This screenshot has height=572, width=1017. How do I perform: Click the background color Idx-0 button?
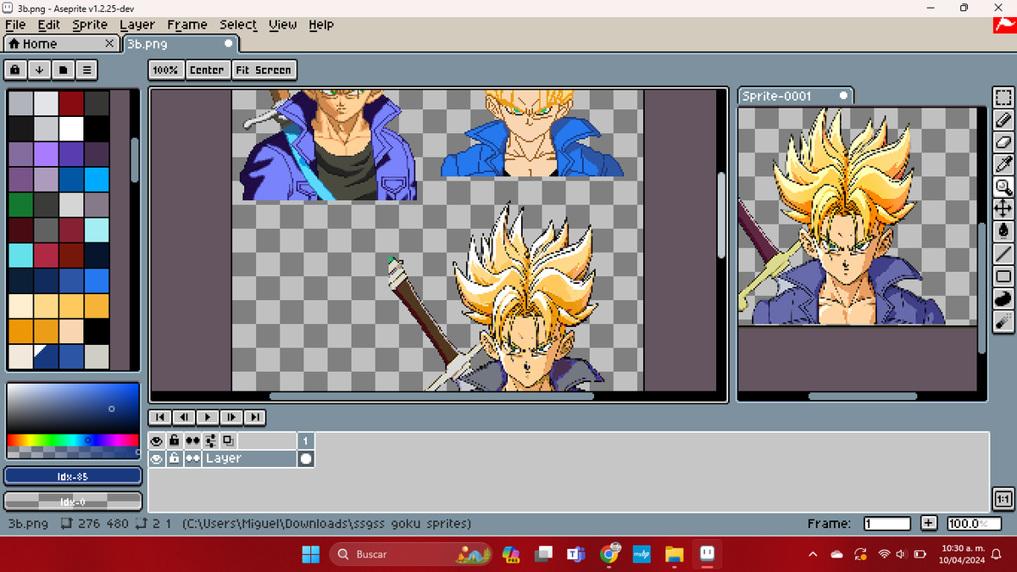(x=73, y=501)
